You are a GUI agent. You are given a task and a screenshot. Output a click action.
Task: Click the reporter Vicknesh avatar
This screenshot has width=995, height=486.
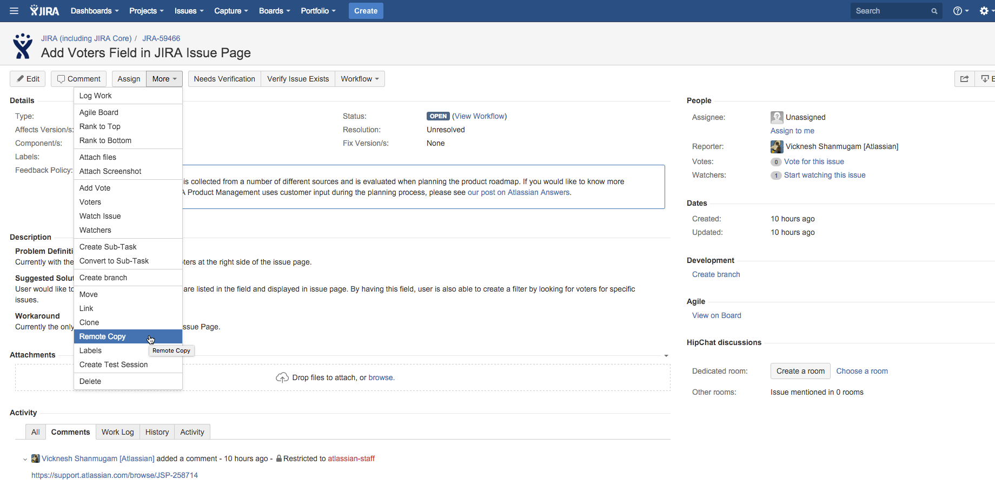coord(777,146)
